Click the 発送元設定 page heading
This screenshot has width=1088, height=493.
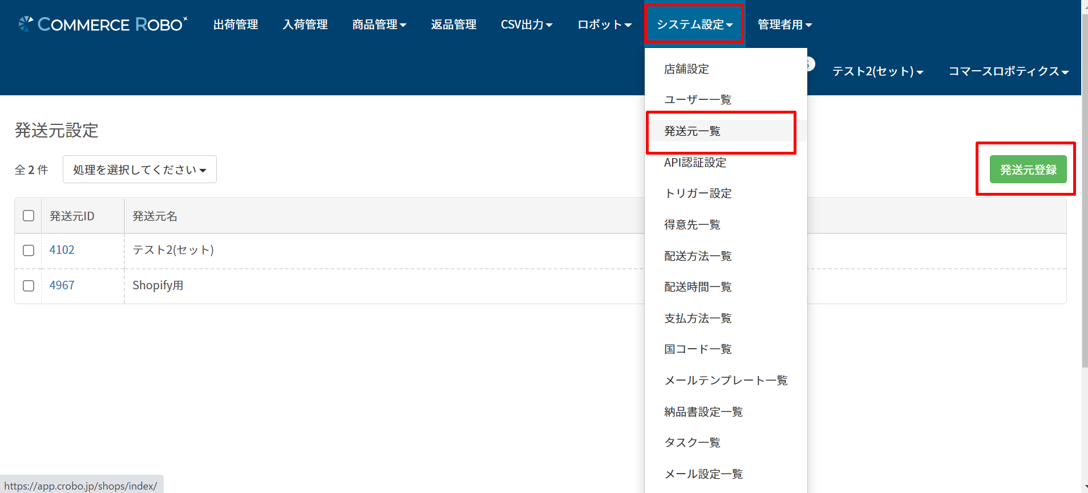point(56,131)
